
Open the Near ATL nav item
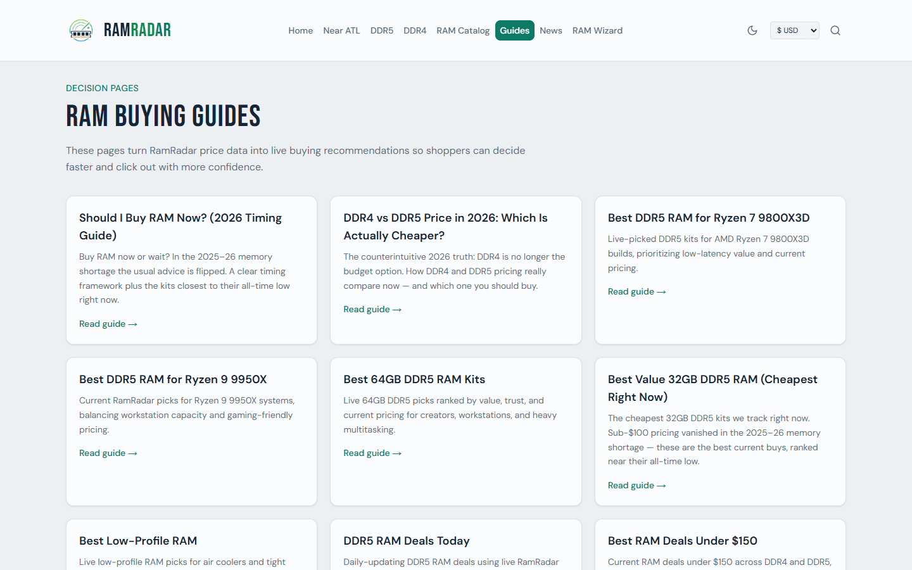tap(341, 30)
